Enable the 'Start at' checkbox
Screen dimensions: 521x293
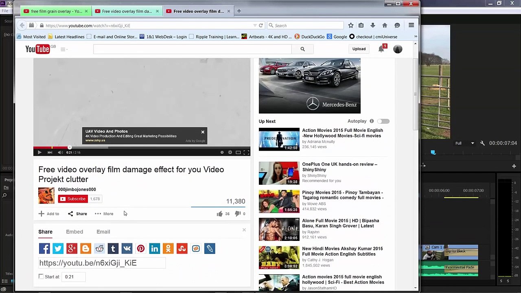click(41, 277)
